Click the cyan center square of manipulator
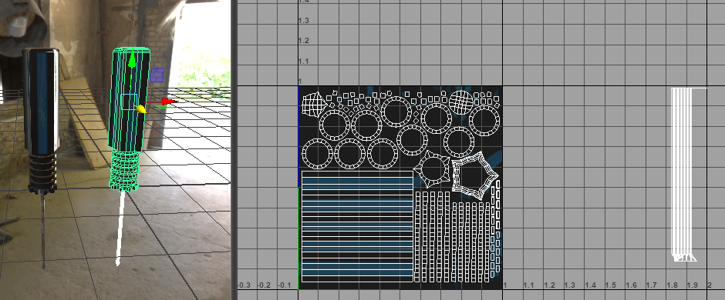The height and width of the screenshot is (300, 725). click(x=130, y=102)
